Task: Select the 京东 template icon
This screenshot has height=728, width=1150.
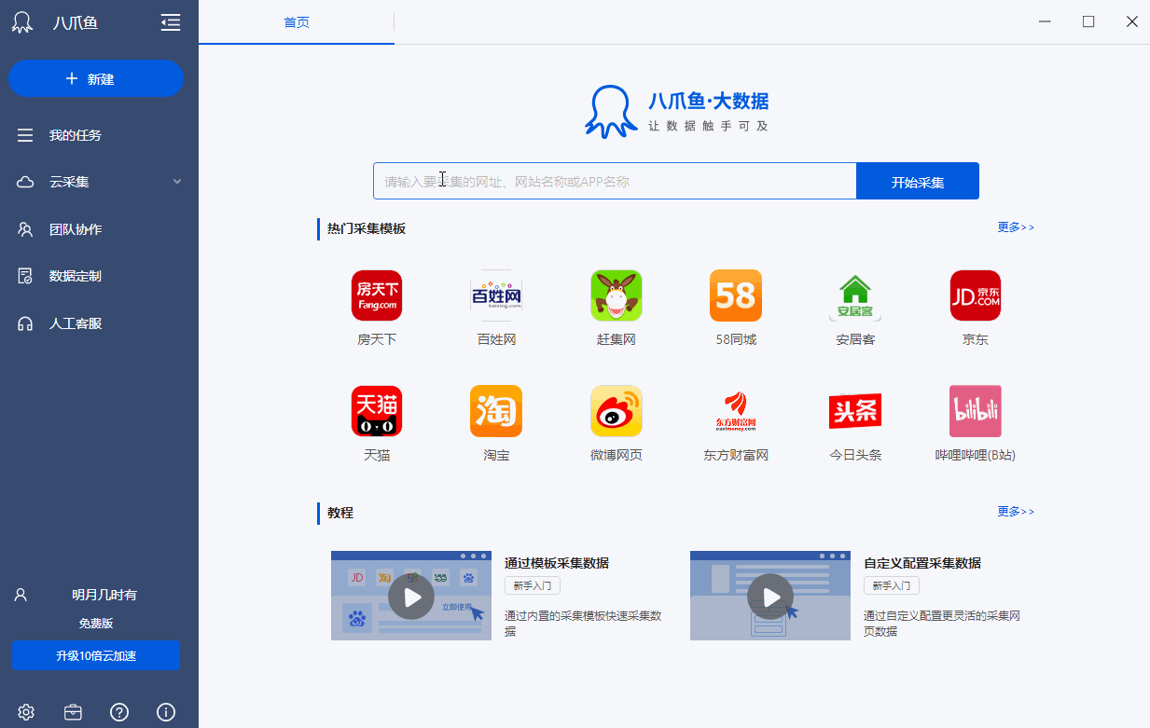Action: (x=975, y=295)
